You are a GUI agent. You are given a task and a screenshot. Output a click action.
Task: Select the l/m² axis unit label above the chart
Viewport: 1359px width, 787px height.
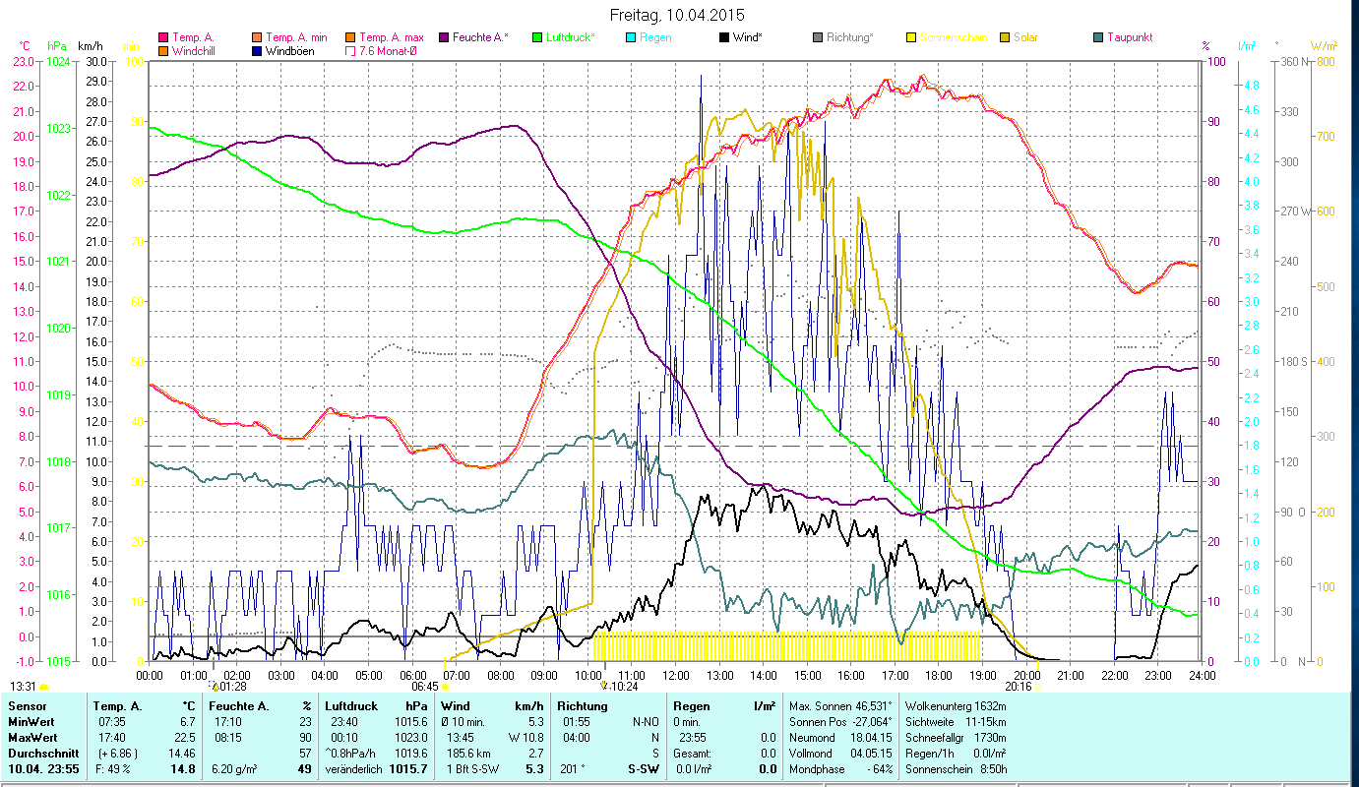(x=1248, y=46)
